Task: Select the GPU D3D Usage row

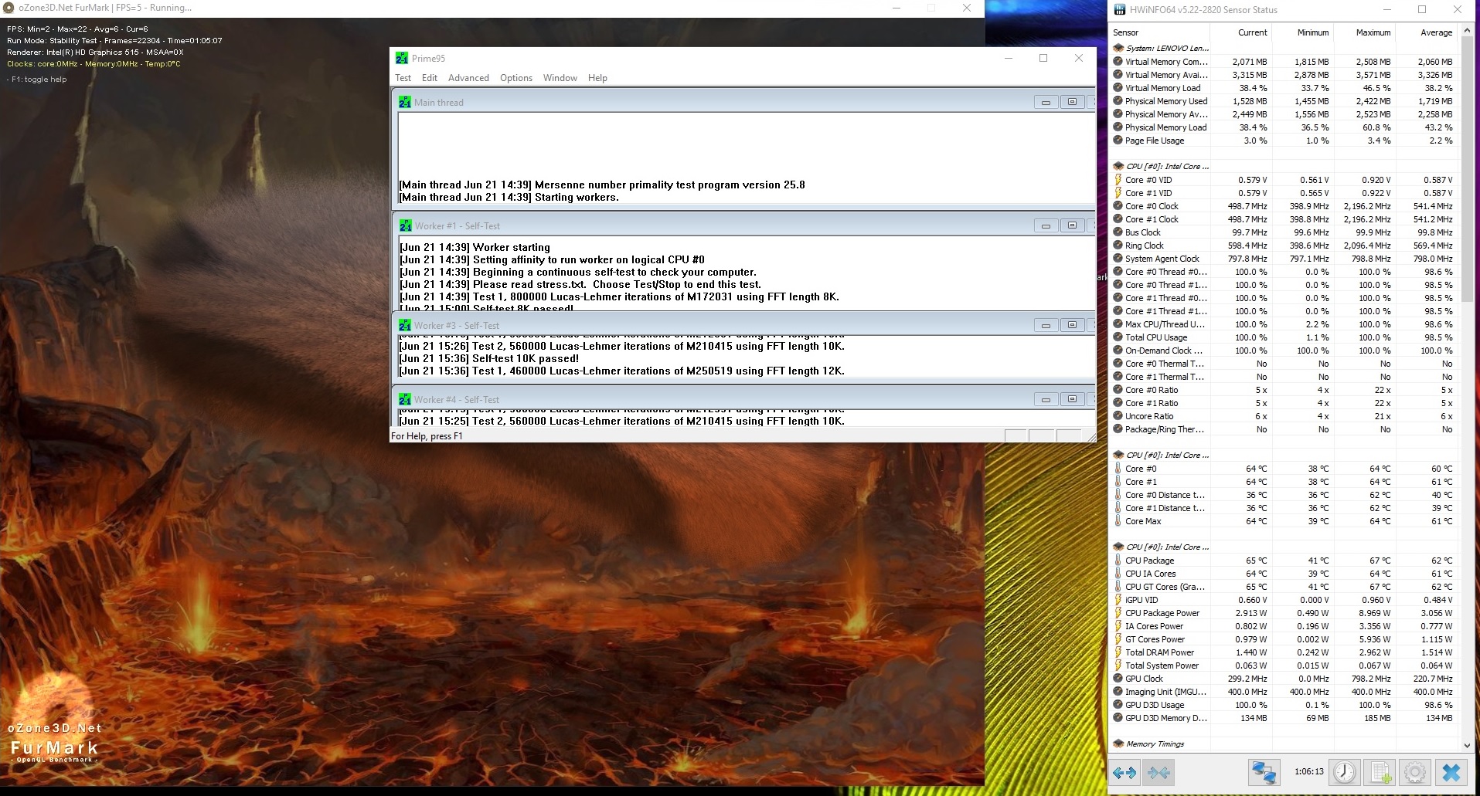Action: [1283, 705]
